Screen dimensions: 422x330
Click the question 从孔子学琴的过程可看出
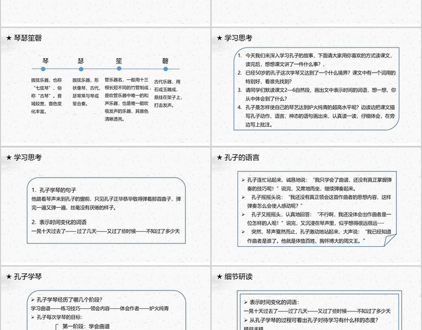point(311,320)
